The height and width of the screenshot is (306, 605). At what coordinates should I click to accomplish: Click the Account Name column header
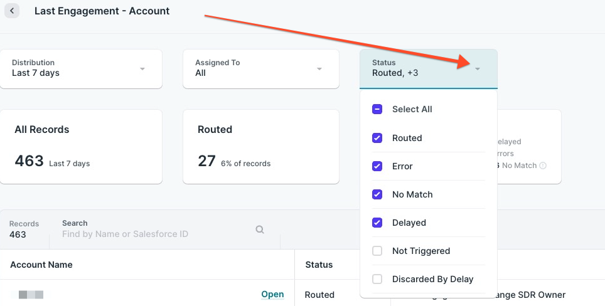pos(41,265)
